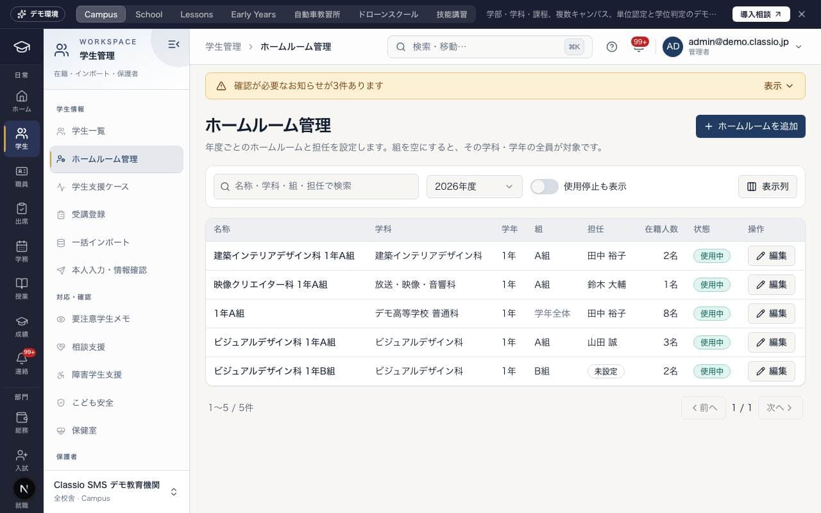Viewport: 821px width, 513px height.
Task: Open the 総務 wallet icon
Action: point(22,423)
